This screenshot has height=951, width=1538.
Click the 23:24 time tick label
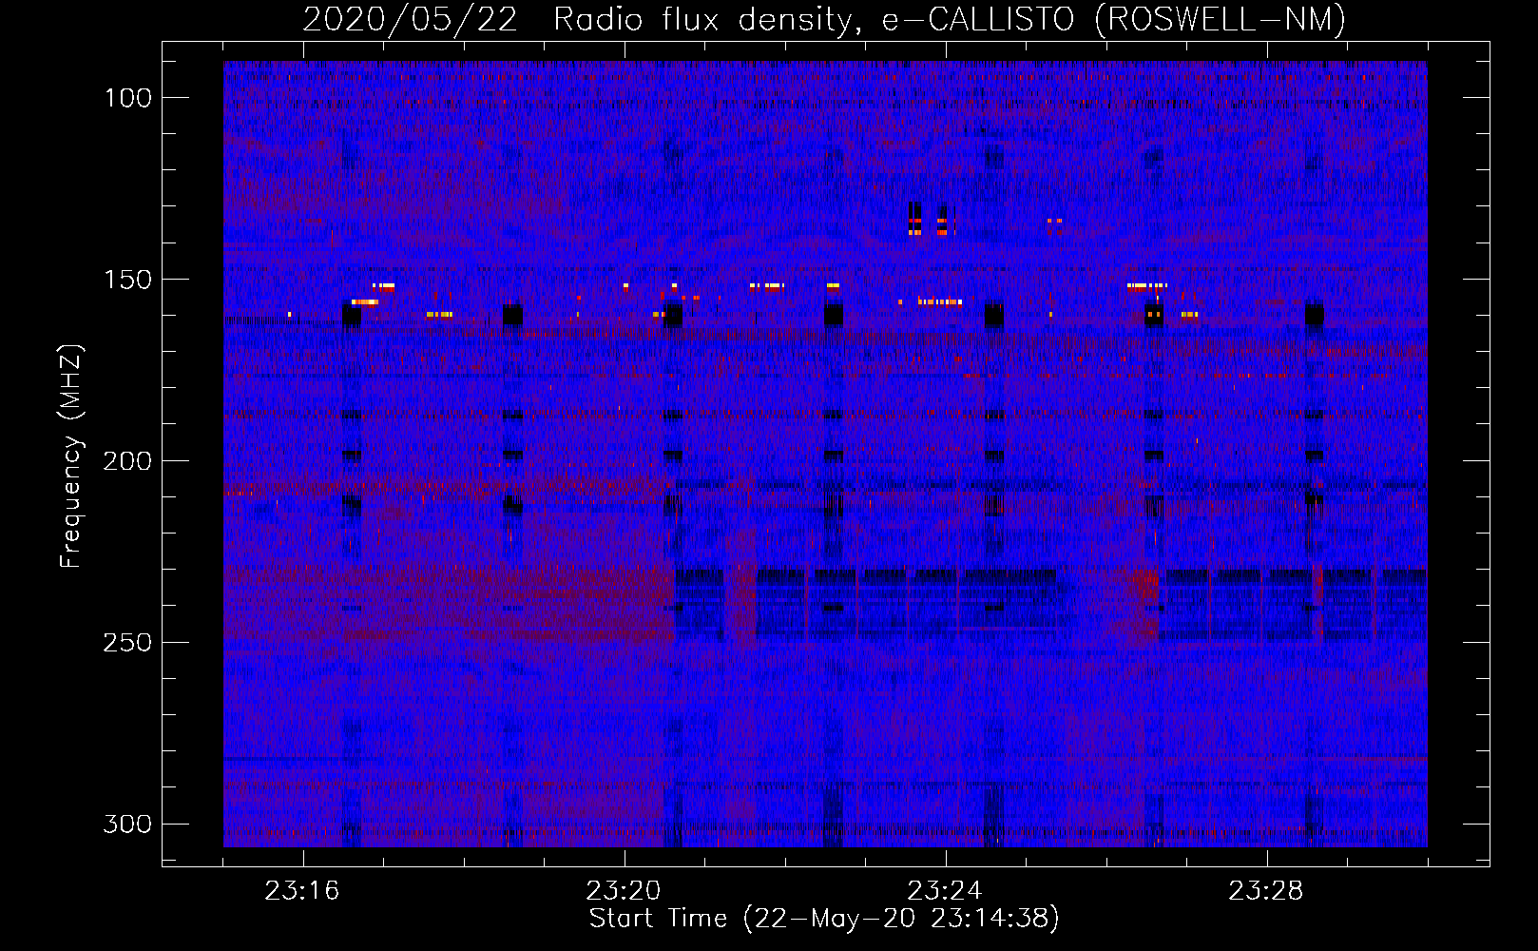click(x=945, y=891)
